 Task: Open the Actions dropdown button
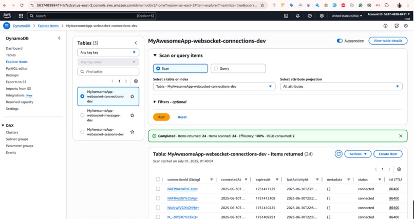click(x=358, y=154)
